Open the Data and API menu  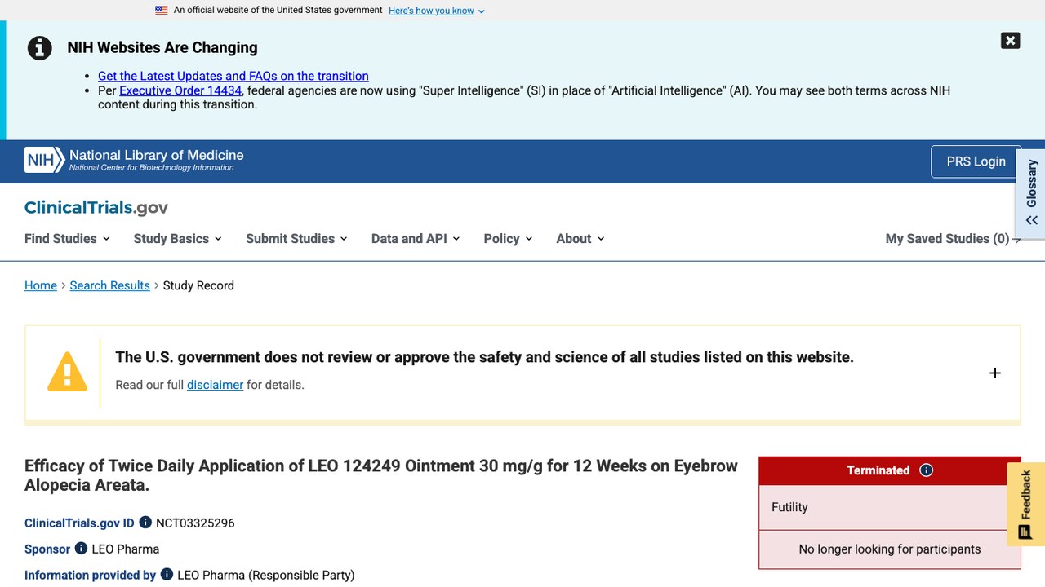(416, 239)
